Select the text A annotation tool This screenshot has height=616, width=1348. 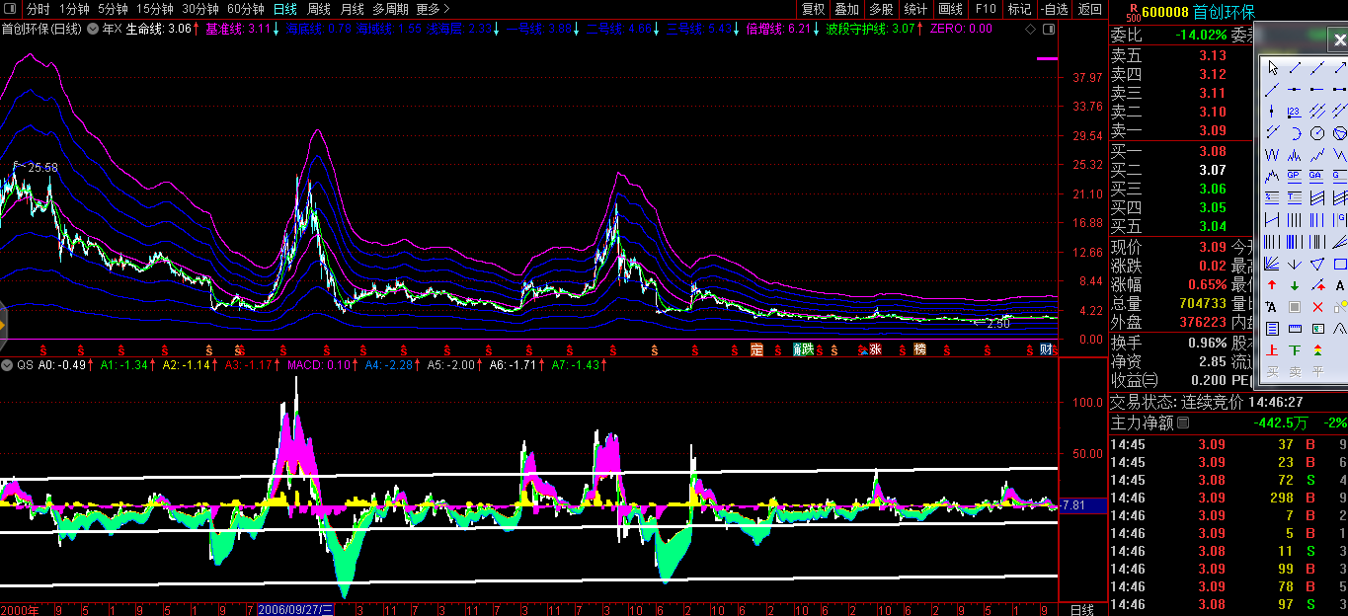[x=1340, y=285]
